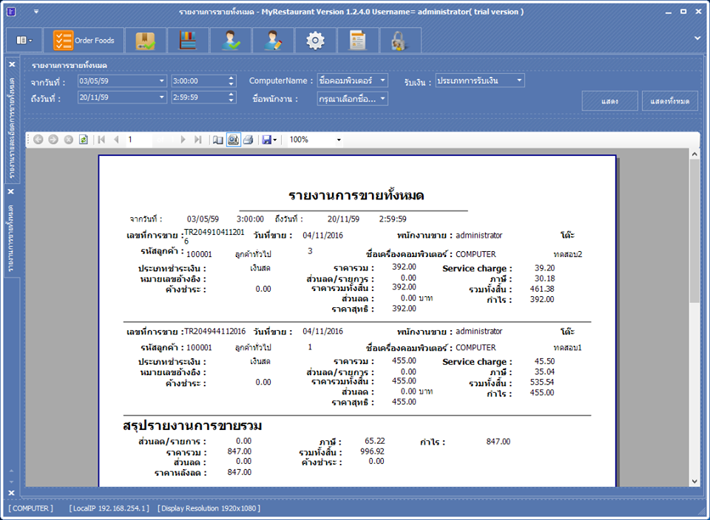
Task: Click the report title รายงานการขายทั้งหมด
Action: 356,195
